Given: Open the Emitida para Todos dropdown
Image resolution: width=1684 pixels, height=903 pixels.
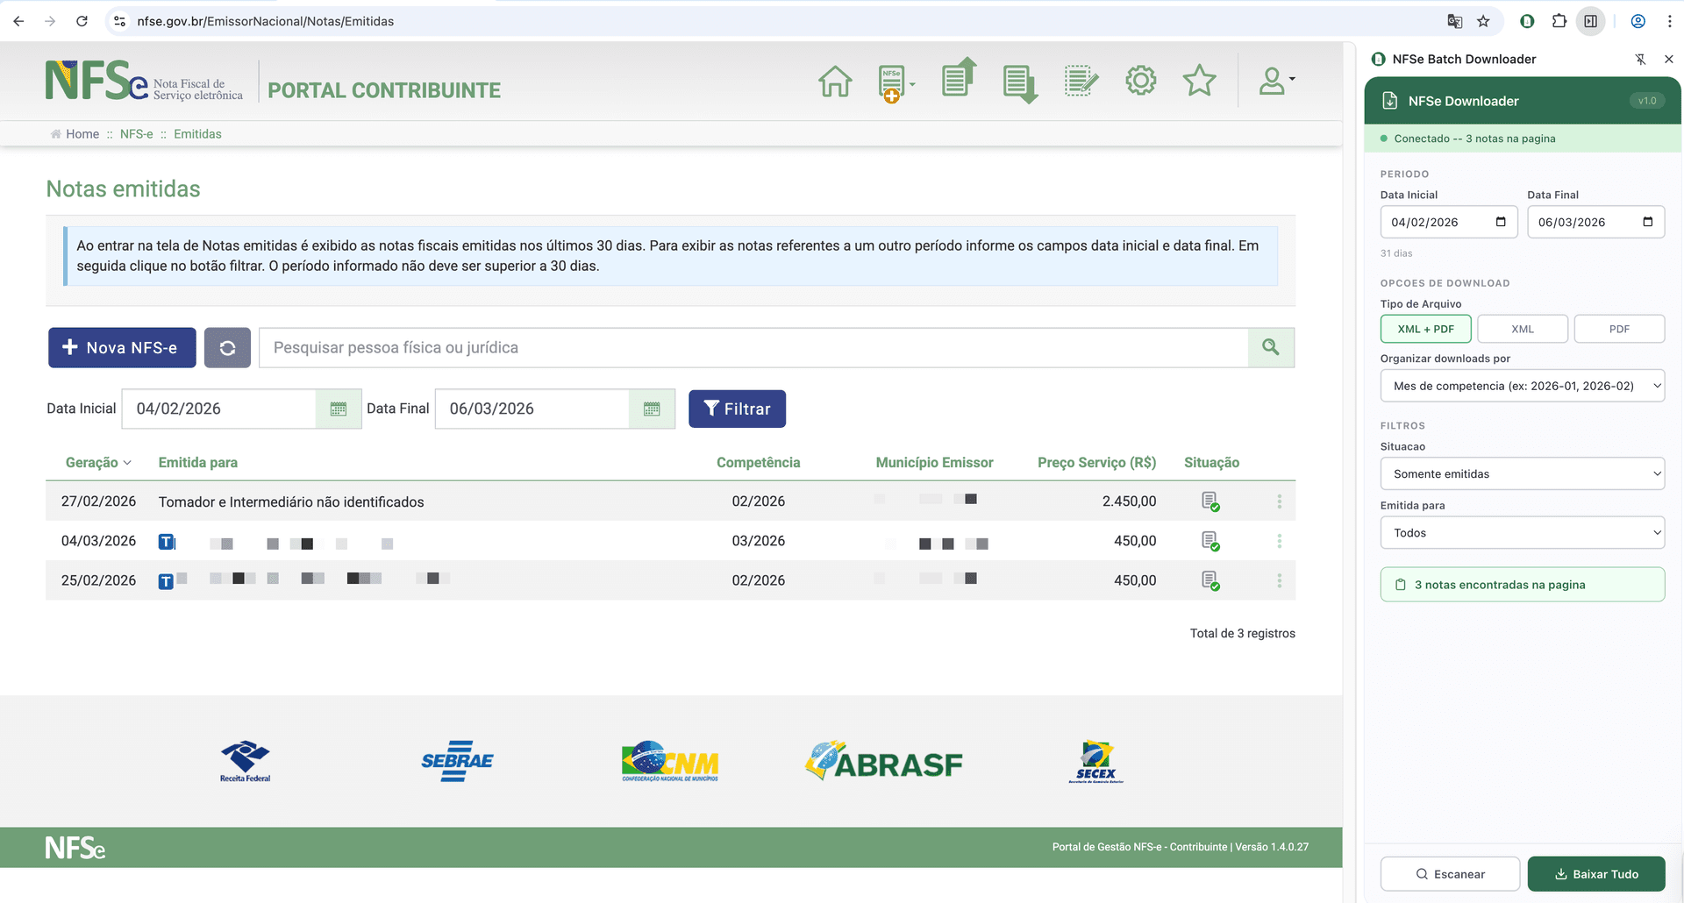Looking at the screenshot, I should tap(1522, 532).
